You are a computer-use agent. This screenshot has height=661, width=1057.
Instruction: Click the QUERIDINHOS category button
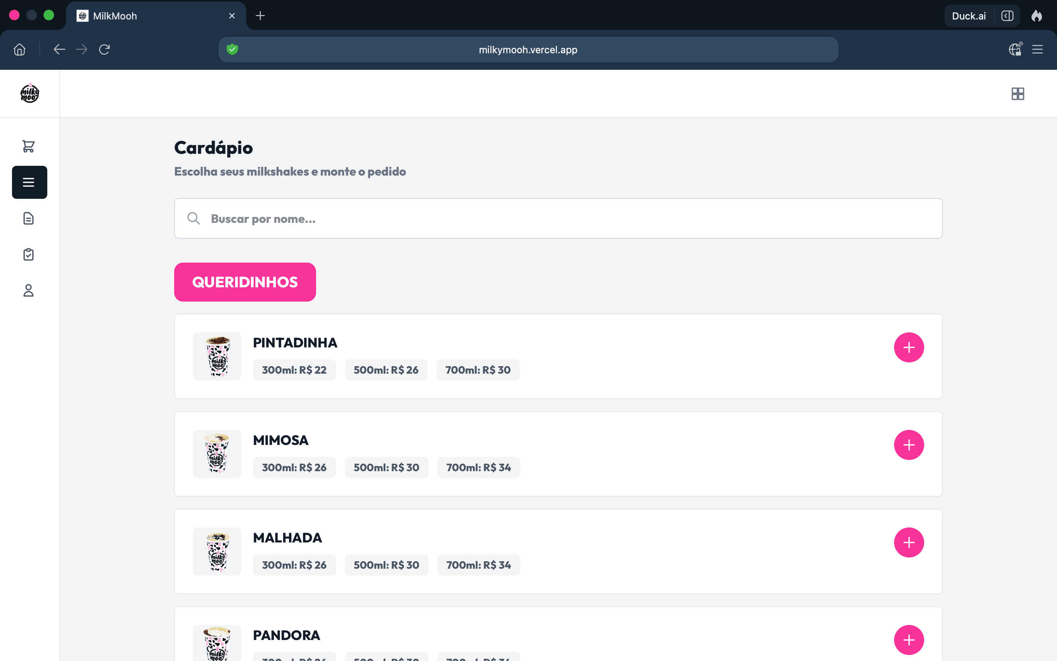[x=245, y=282]
